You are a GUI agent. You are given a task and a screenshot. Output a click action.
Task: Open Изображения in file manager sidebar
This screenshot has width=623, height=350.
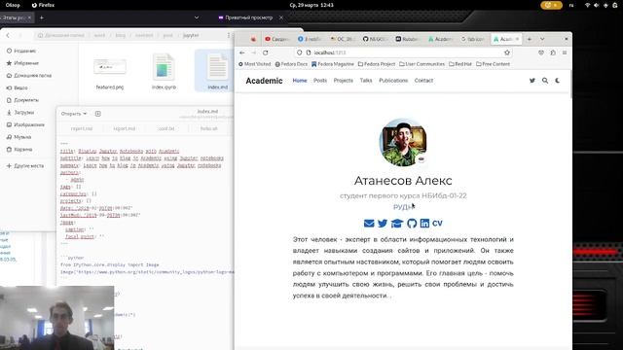[x=25, y=124]
